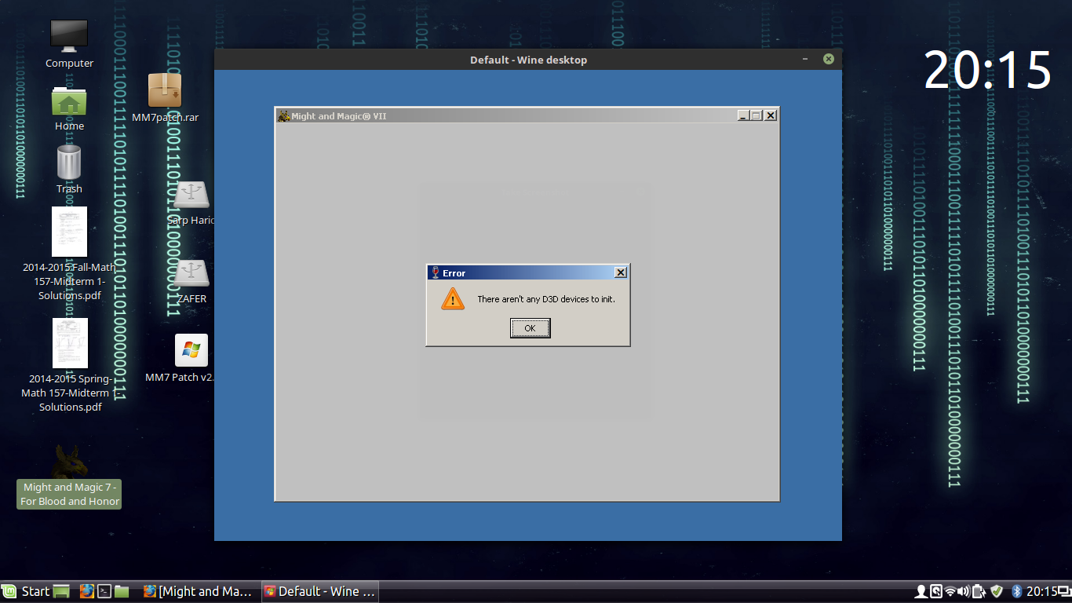Open the Bluetooth tray applet

click(x=1017, y=591)
